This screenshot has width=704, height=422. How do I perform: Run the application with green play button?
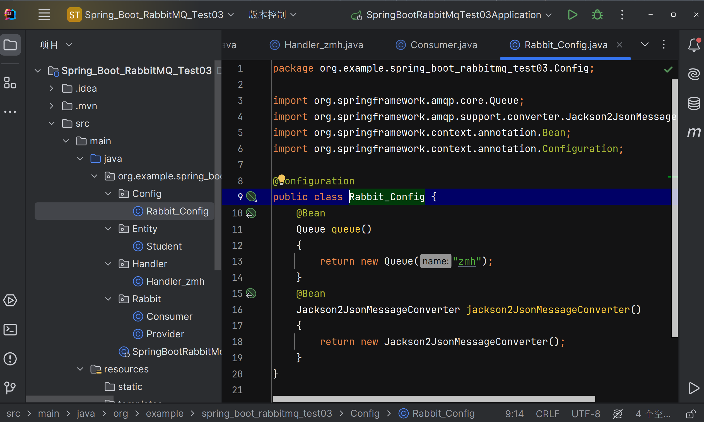[572, 15]
